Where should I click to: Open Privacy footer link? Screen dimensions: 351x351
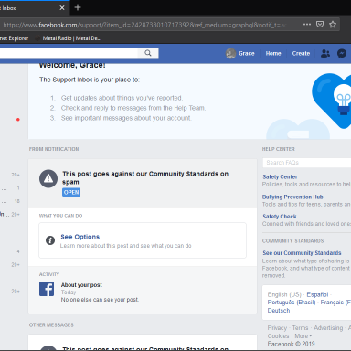(x=277, y=328)
